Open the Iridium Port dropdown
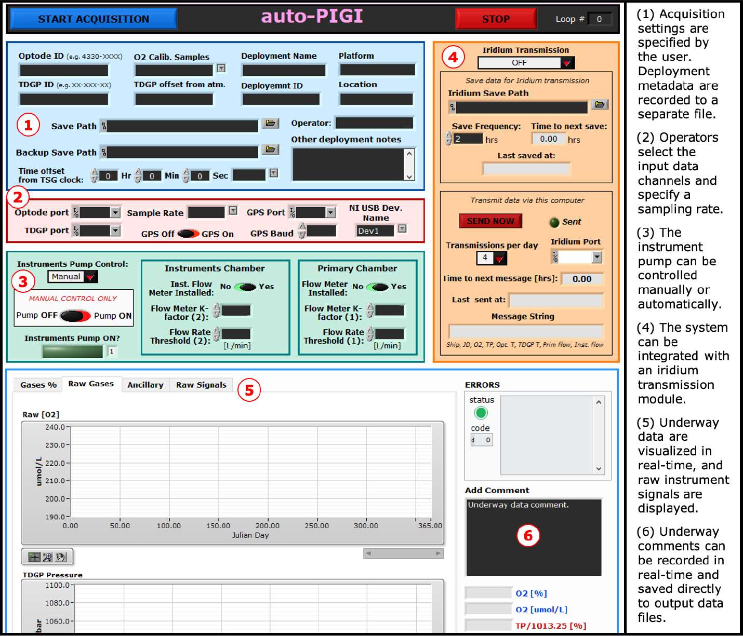Viewport: 743px width, 636px height. 597,257
